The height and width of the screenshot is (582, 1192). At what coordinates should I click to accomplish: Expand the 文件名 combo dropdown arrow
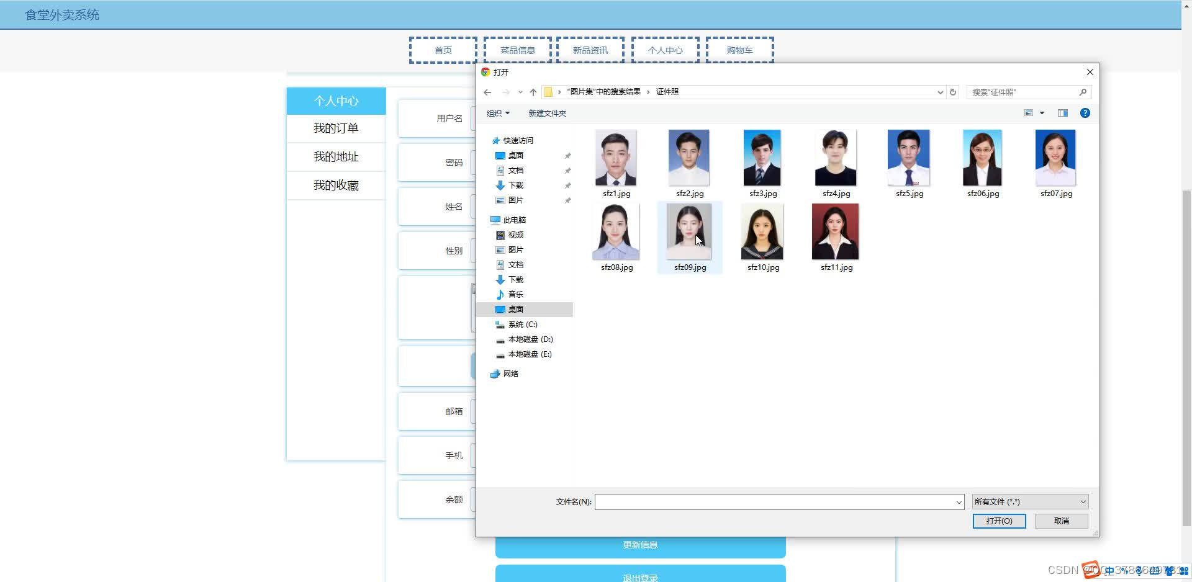click(959, 502)
